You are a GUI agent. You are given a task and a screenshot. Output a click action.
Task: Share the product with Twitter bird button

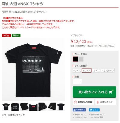[94, 110]
